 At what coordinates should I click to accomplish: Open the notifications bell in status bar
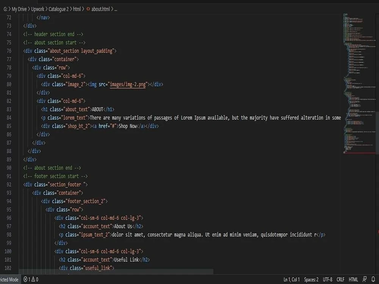tap(373, 279)
